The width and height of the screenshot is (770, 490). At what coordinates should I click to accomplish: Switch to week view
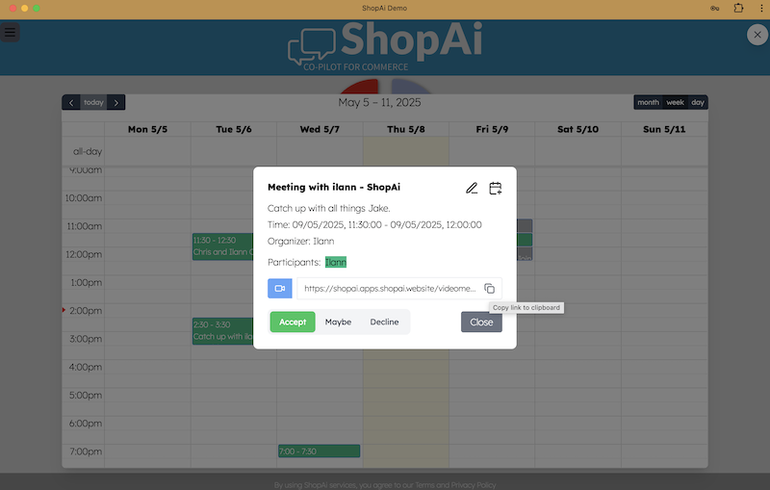click(675, 103)
